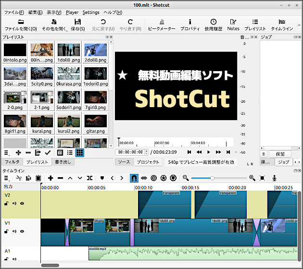Open the timeline hamburger menu
Image resolution: width=303 pixels, height=269 pixels.
coord(7,178)
